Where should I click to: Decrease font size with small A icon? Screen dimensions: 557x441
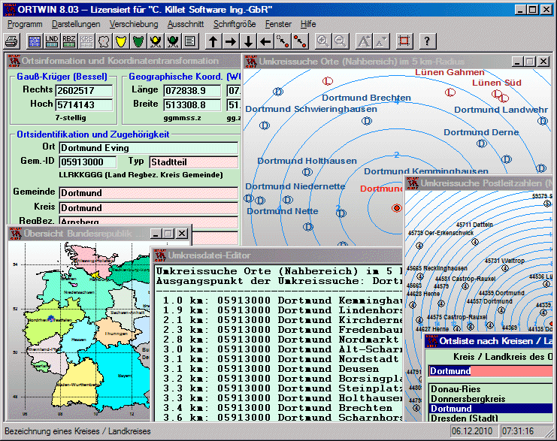(x=381, y=41)
